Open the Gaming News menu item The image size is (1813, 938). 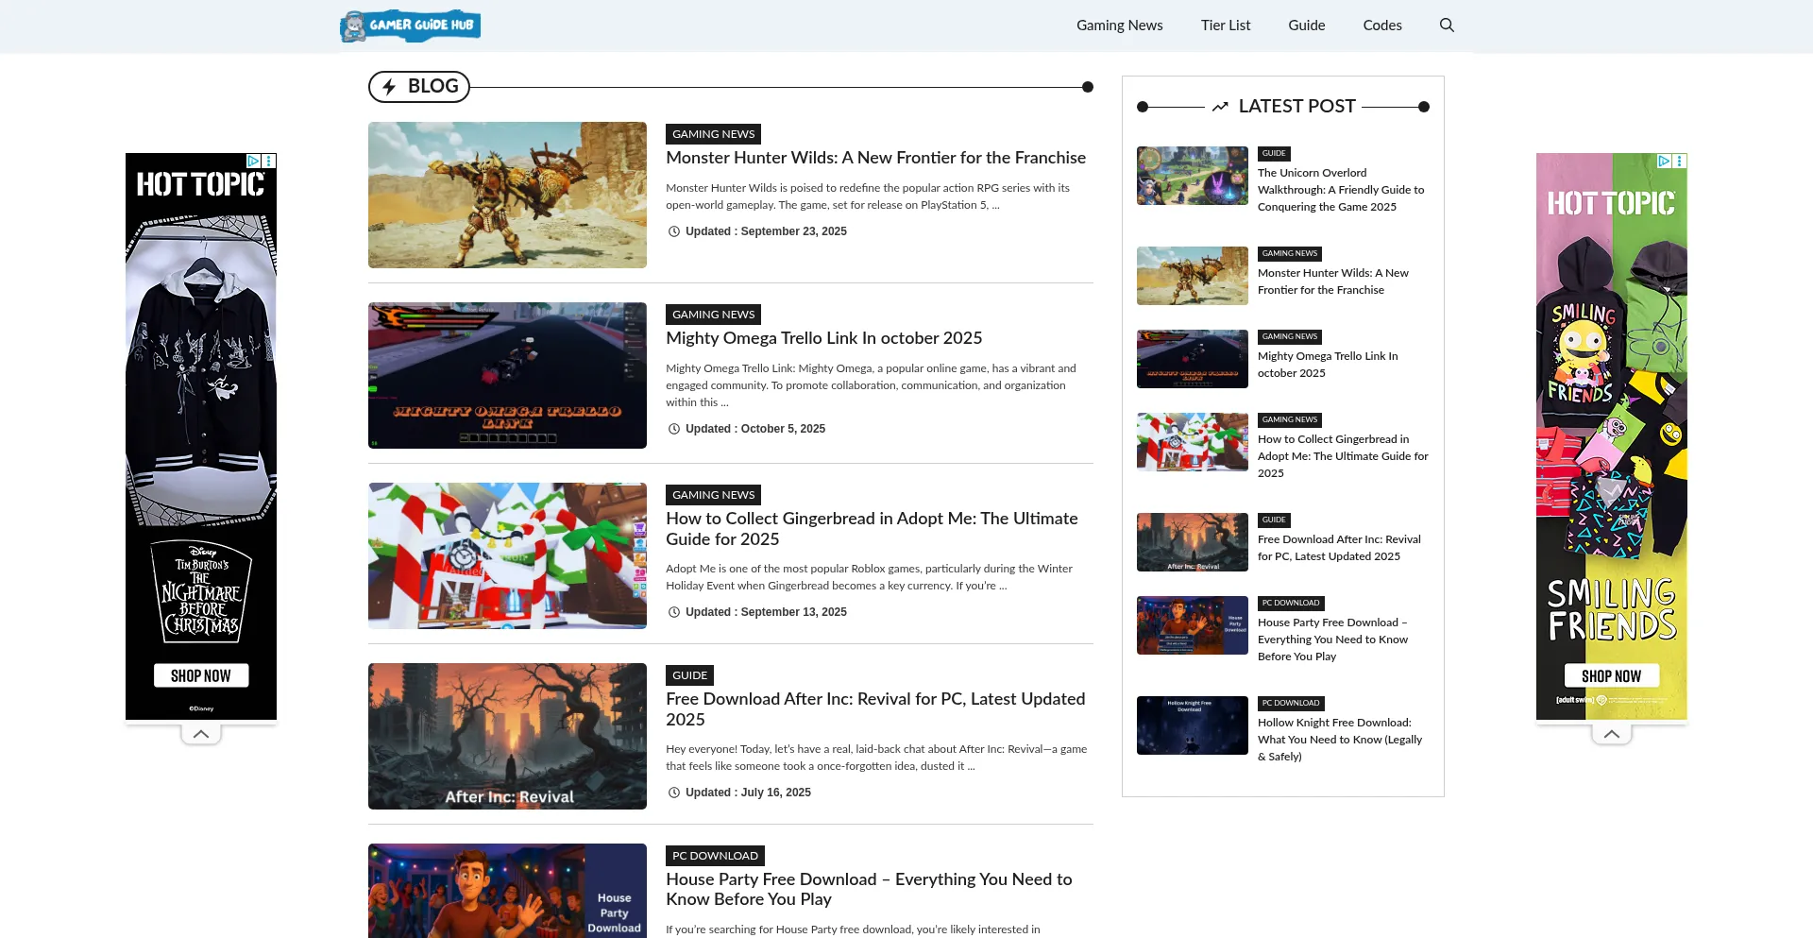[x=1119, y=26]
